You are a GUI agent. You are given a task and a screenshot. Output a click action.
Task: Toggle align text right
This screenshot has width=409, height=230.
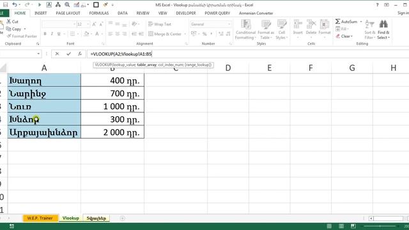[x=125, y=34]
